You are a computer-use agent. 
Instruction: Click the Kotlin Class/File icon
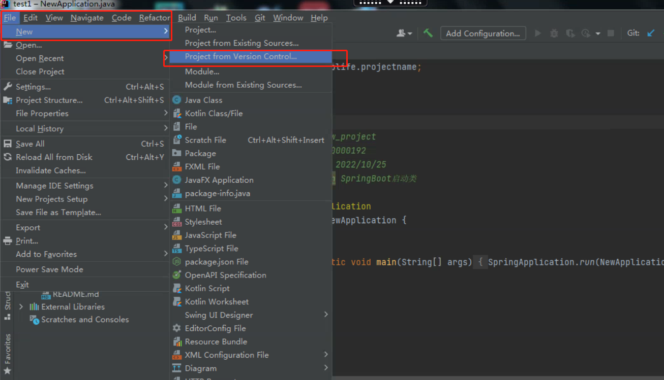(x=176, y=113)
